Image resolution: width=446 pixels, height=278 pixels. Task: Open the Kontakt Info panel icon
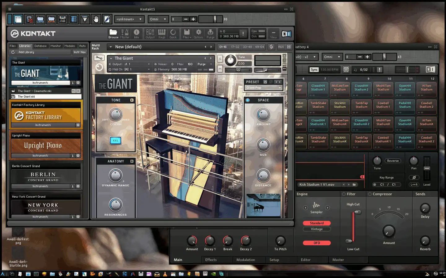click(136, 33)
